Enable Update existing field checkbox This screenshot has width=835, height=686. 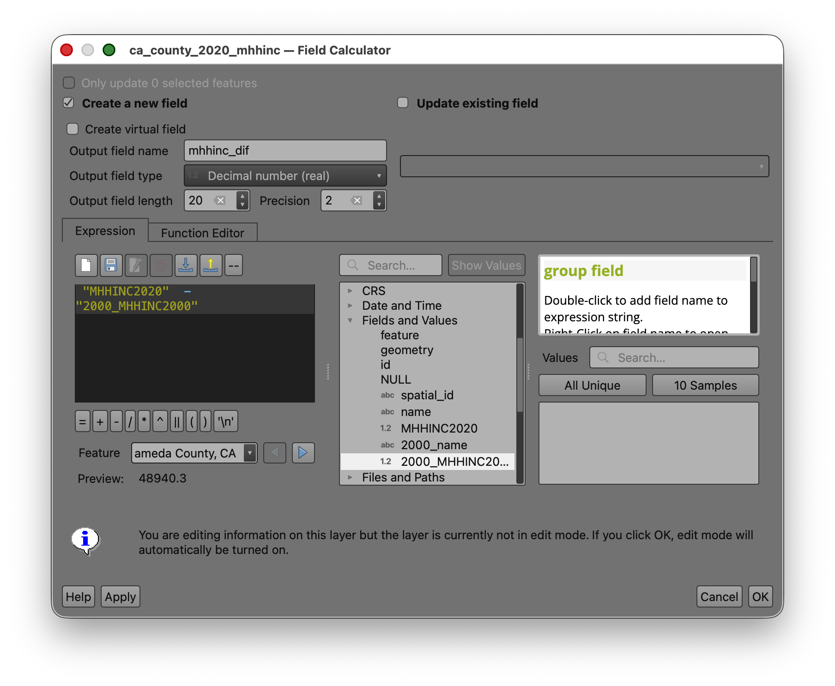pos(403,103)
